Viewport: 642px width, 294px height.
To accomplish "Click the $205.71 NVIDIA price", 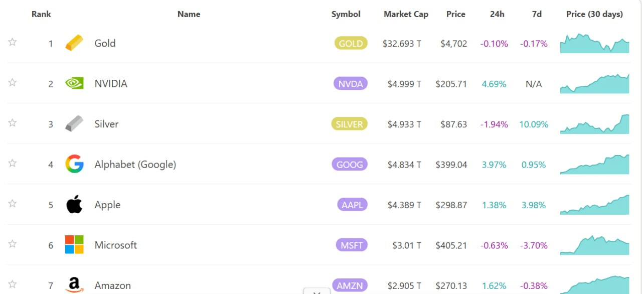I will 451,84.
